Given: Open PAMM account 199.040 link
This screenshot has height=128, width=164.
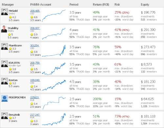Looking at the screenshot, I should click(35, 80).
